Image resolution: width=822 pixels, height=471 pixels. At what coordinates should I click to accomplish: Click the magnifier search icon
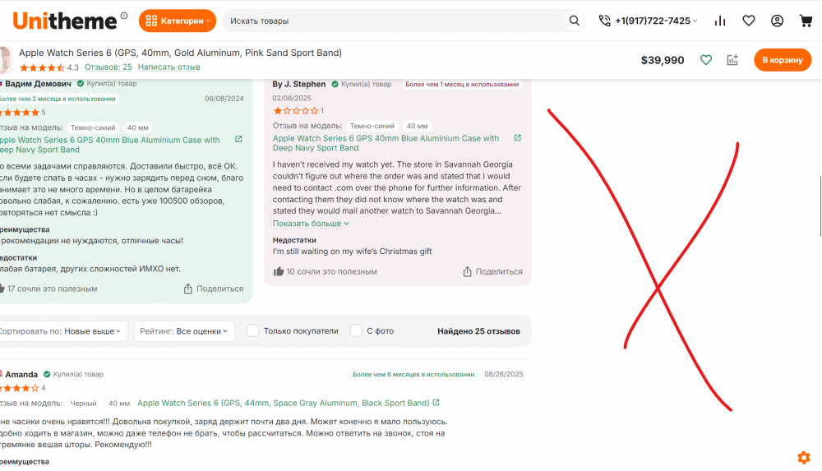point(574,21)
